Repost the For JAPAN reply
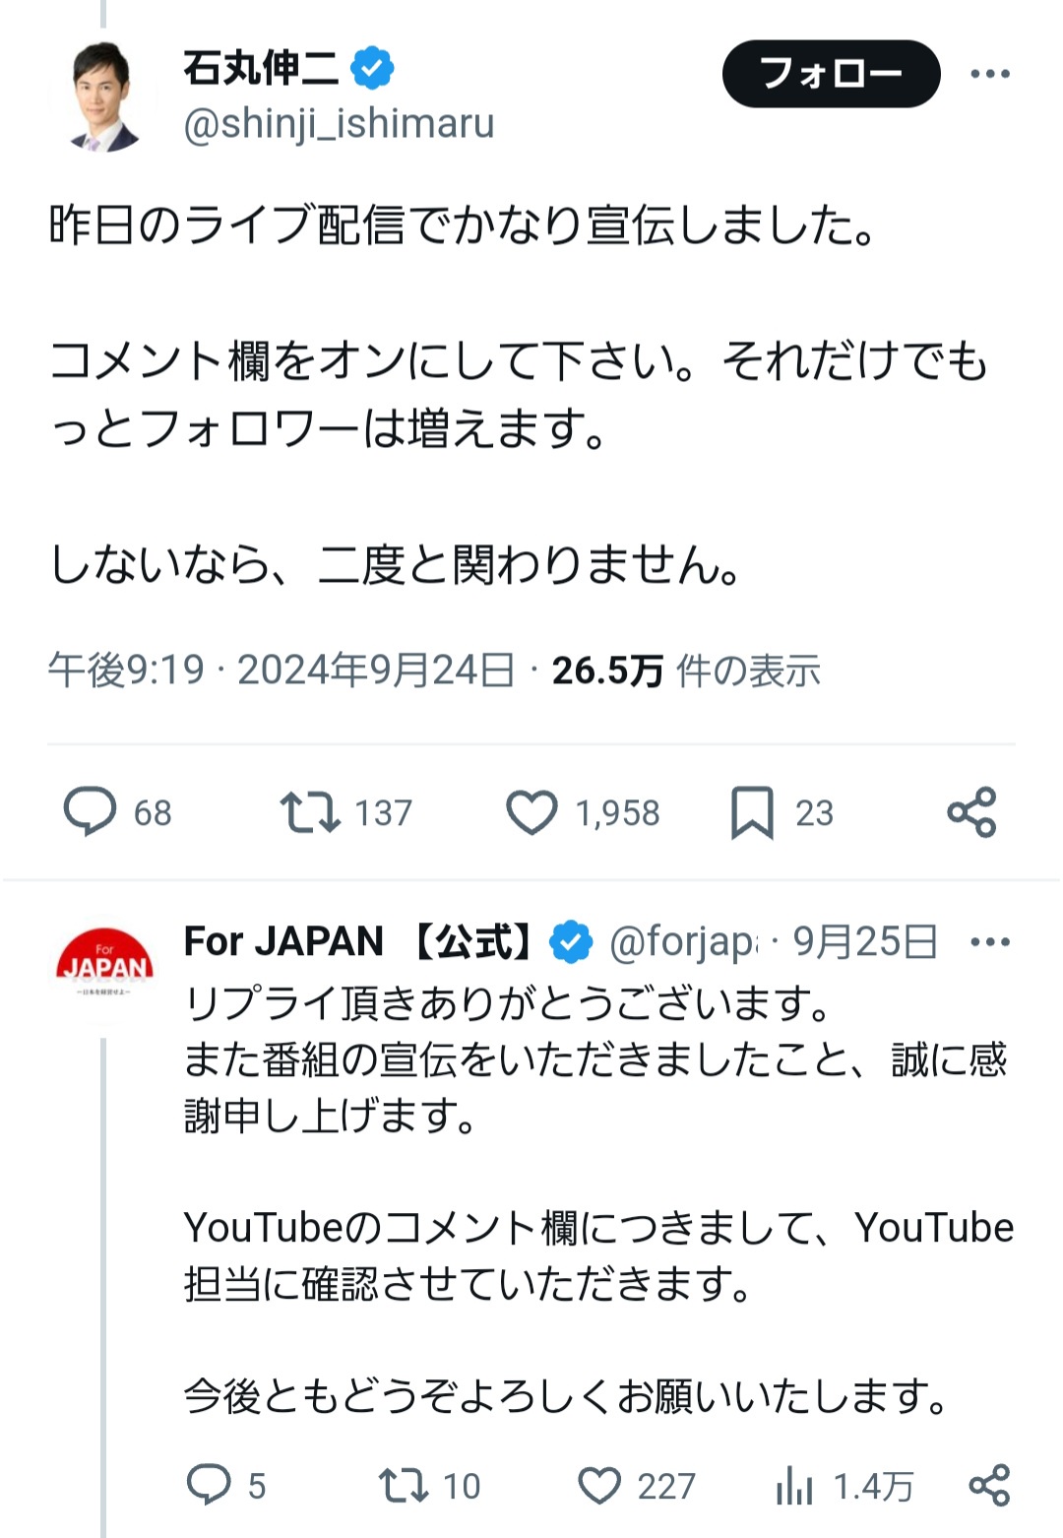The width and height of the screenshot is (1063, 1538). (x=404, y=1485)
